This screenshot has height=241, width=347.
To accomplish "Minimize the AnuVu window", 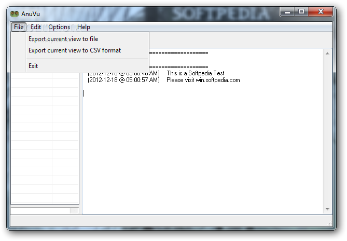I will (287, 12).
